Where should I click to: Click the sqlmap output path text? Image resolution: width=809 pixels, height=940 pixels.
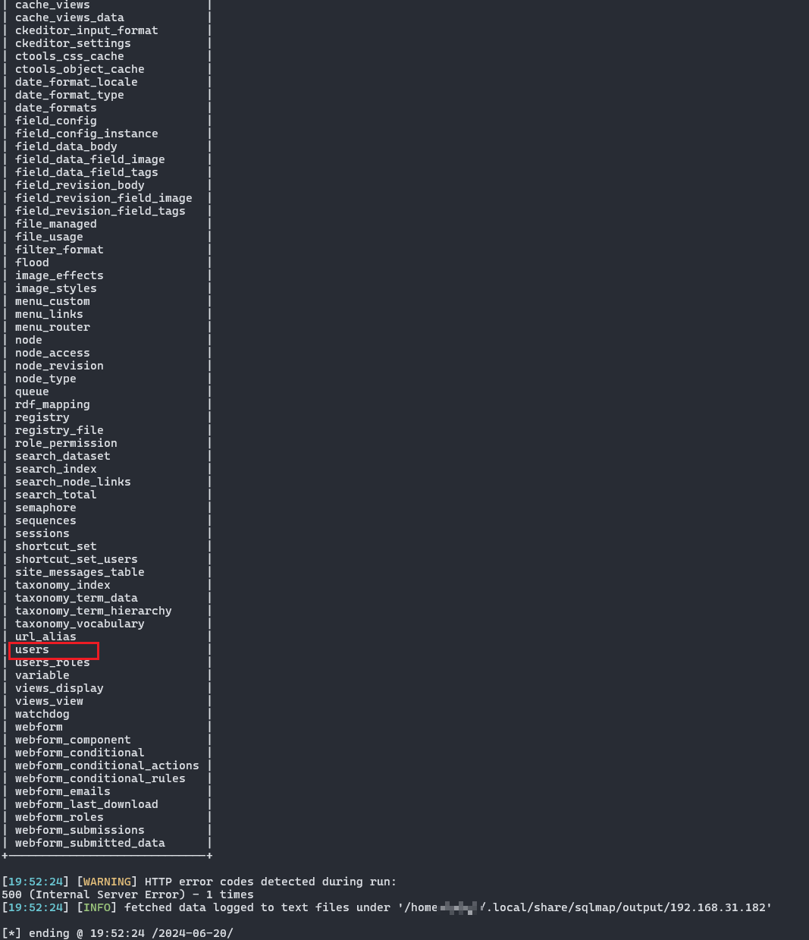[584, 908]
